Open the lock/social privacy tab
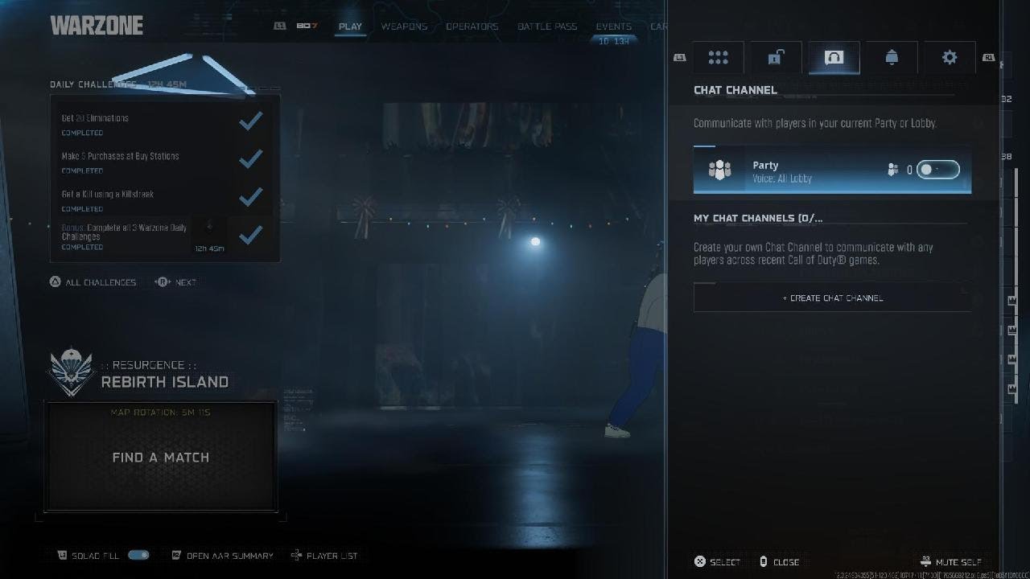Image resolution: width=1030 pixels, height=579 pixels. click(x=776, y=58)
